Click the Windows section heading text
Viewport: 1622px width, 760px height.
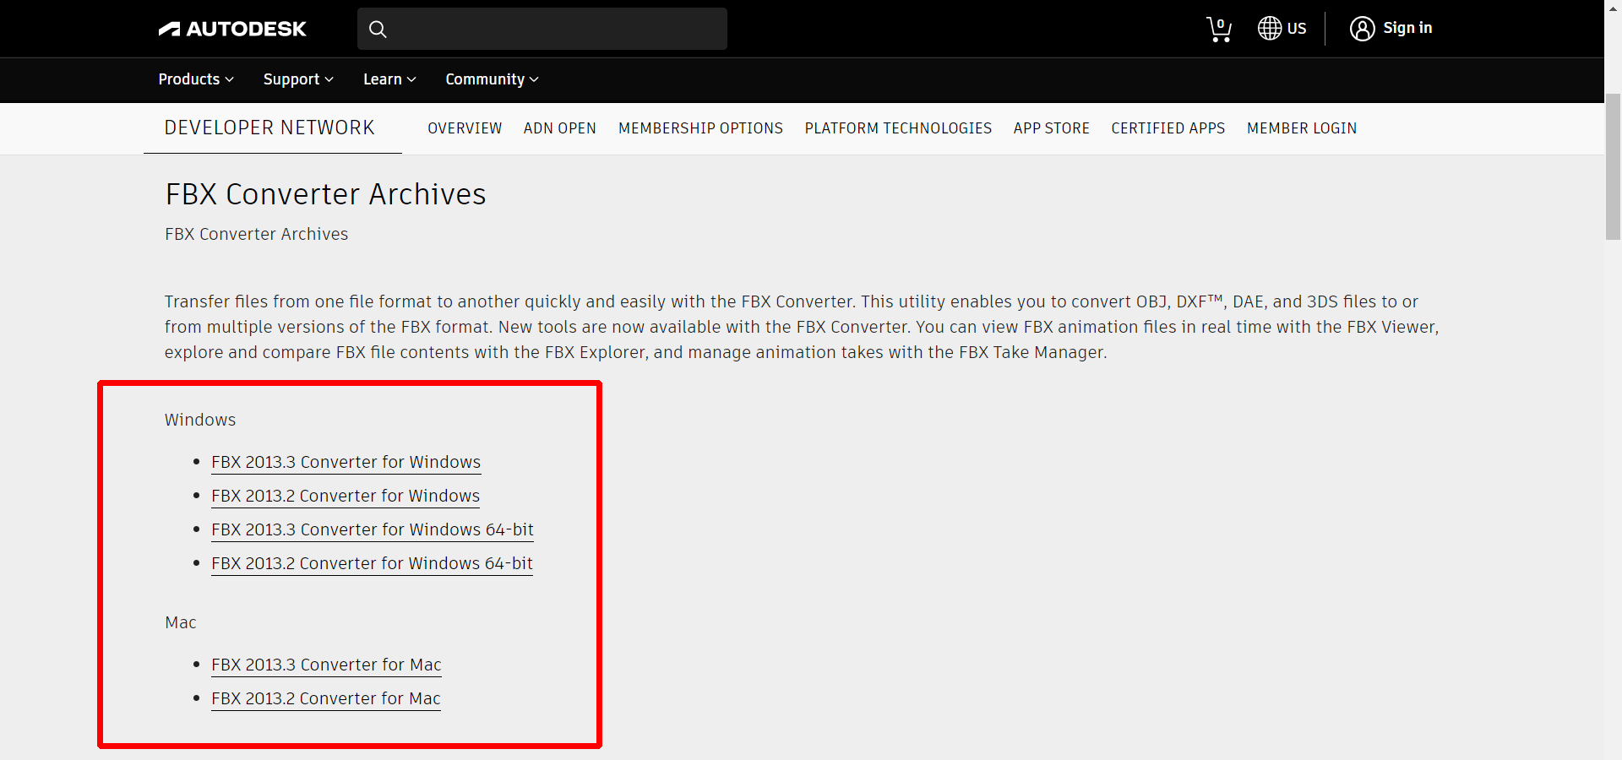(x=200, y=420)
